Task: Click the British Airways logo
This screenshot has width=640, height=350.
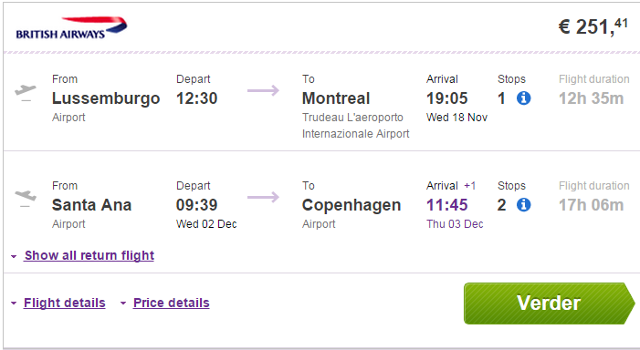Action: coord(71,28)
